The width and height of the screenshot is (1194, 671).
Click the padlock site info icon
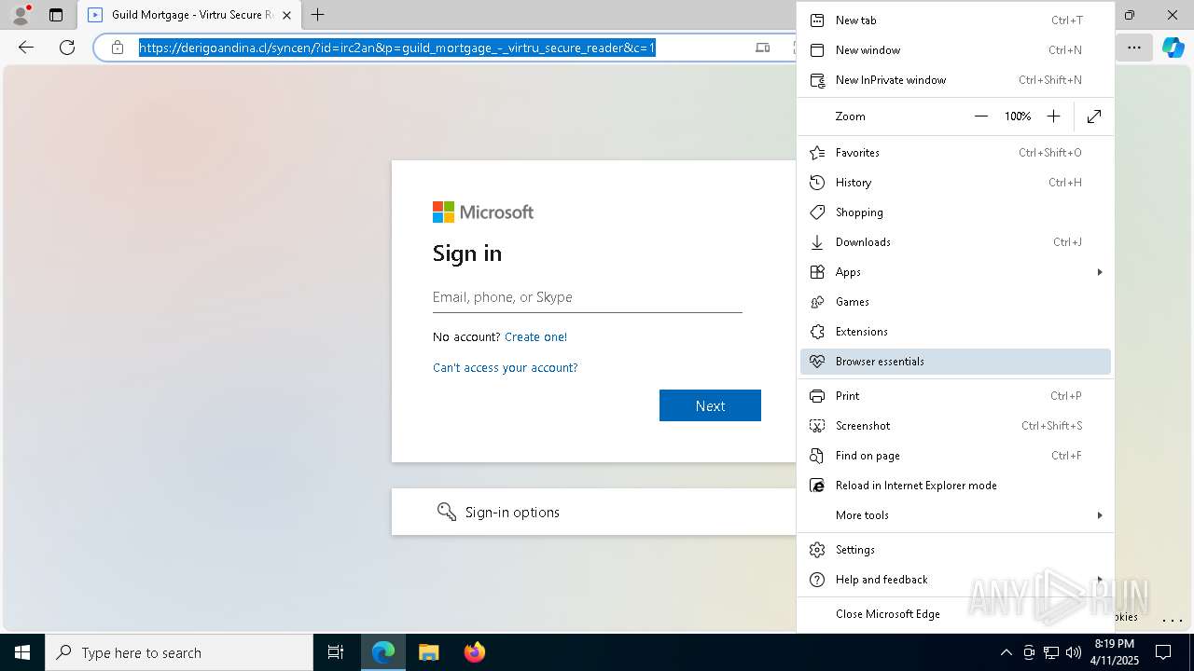(x=117, y=48)
